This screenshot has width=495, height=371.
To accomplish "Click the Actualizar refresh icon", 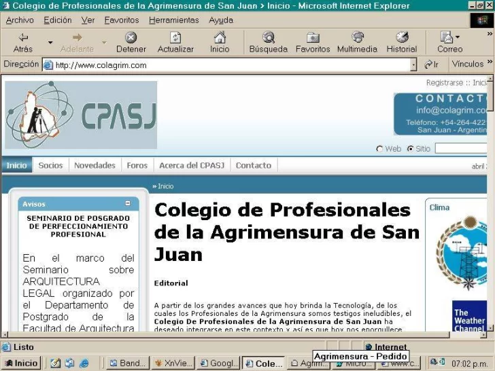I will 175,37.
